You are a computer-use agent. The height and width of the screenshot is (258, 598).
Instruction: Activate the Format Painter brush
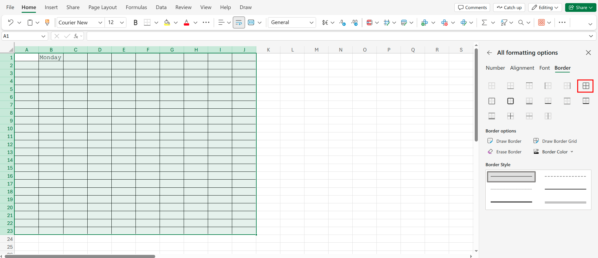[x=47, y=22]
